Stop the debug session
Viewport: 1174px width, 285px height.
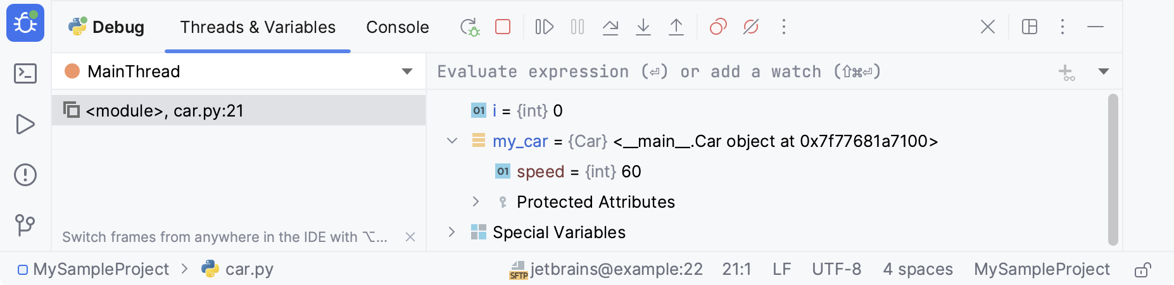[503, 27]
